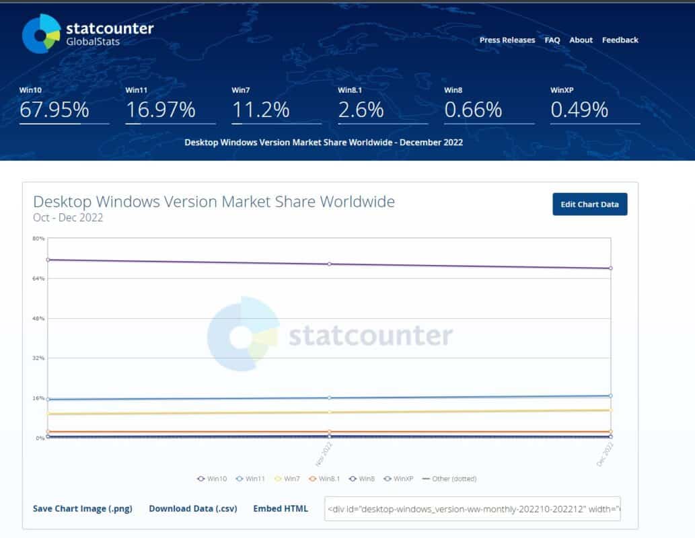Image resolution: width=695 pixels, height=538 pixels.
Task: Click the Edit Chart Data button
Action: (x=589, y=204)
